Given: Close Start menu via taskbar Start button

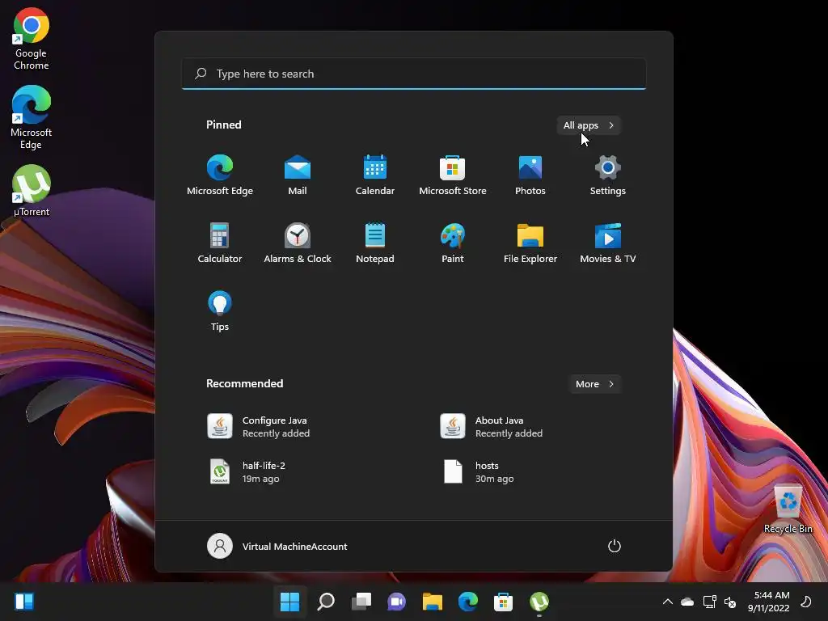Looking at the screenshot, I should pyautogui.click(x=290, y=602).
